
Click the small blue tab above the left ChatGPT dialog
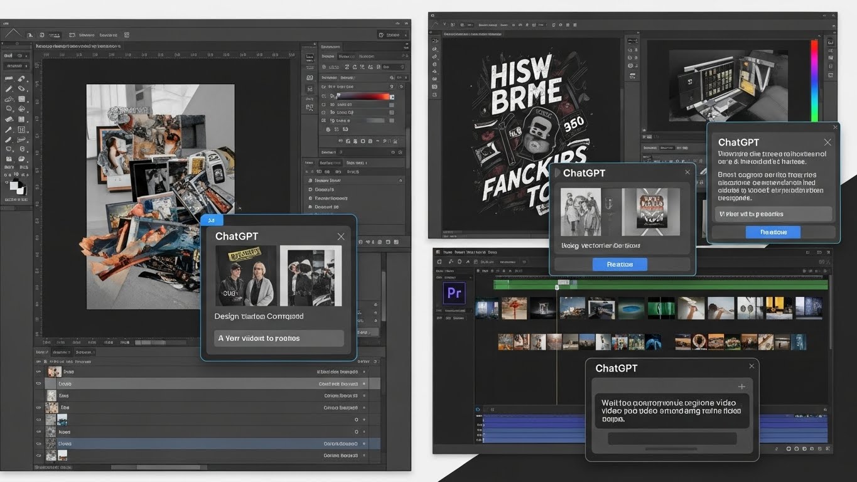[x=212, y=220]
